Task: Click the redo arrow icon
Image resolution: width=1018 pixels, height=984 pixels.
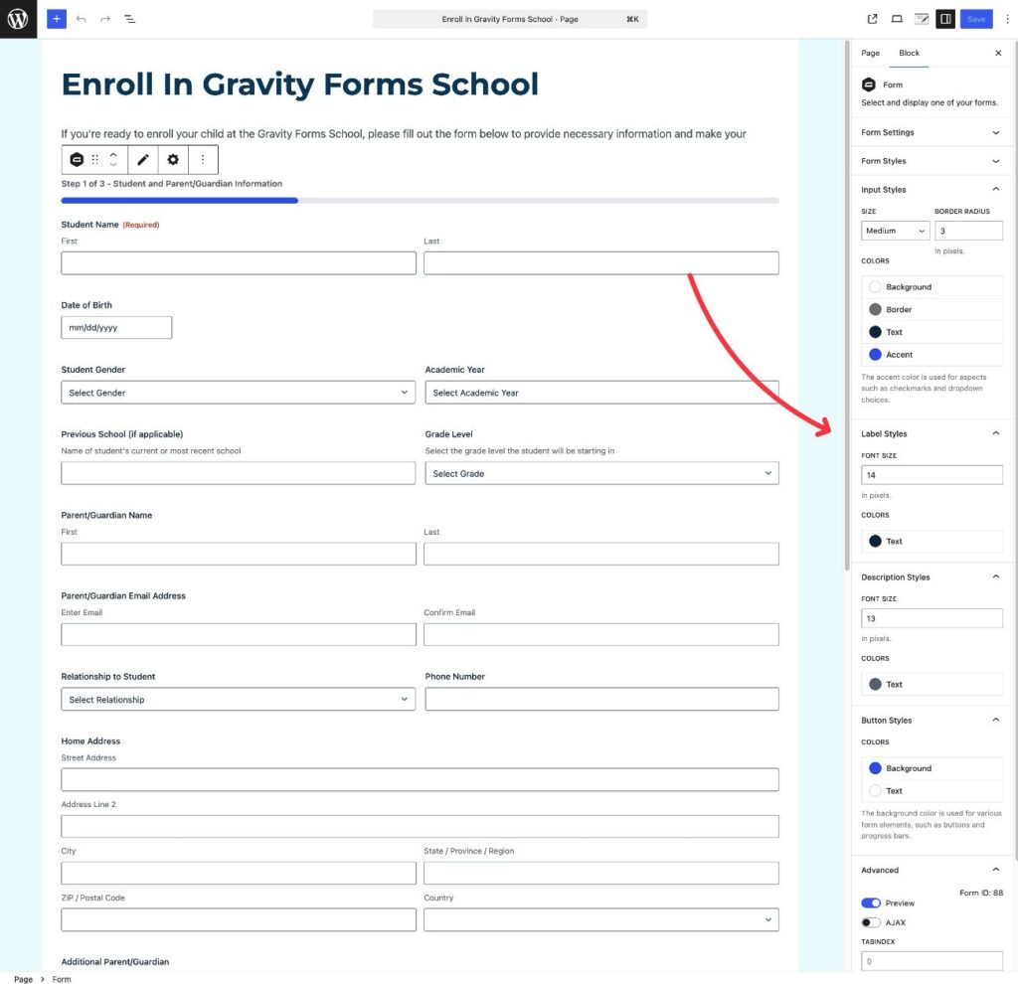Action: point(105,19)
